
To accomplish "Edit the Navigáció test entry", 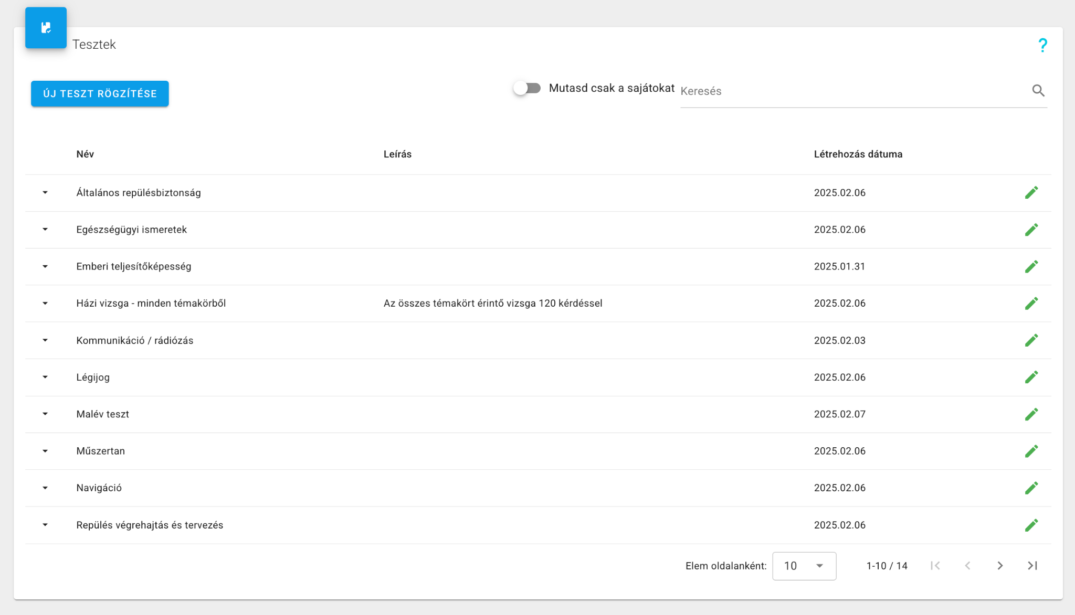I will [1031, 488].
